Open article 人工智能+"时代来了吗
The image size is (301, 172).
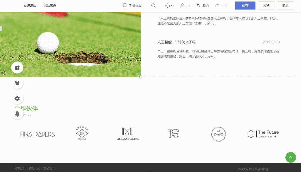tap(176, 42)
